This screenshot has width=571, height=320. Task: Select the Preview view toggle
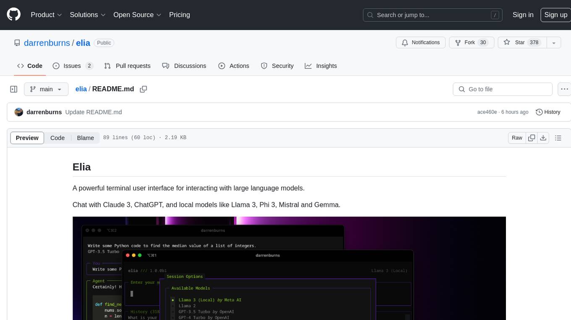pyautogui.click(x=27, y=138)
